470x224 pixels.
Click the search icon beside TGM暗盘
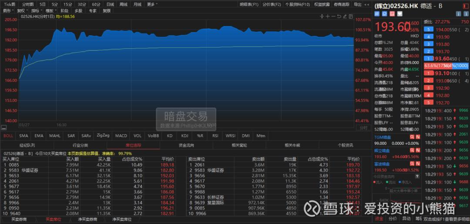pos(412,137)
